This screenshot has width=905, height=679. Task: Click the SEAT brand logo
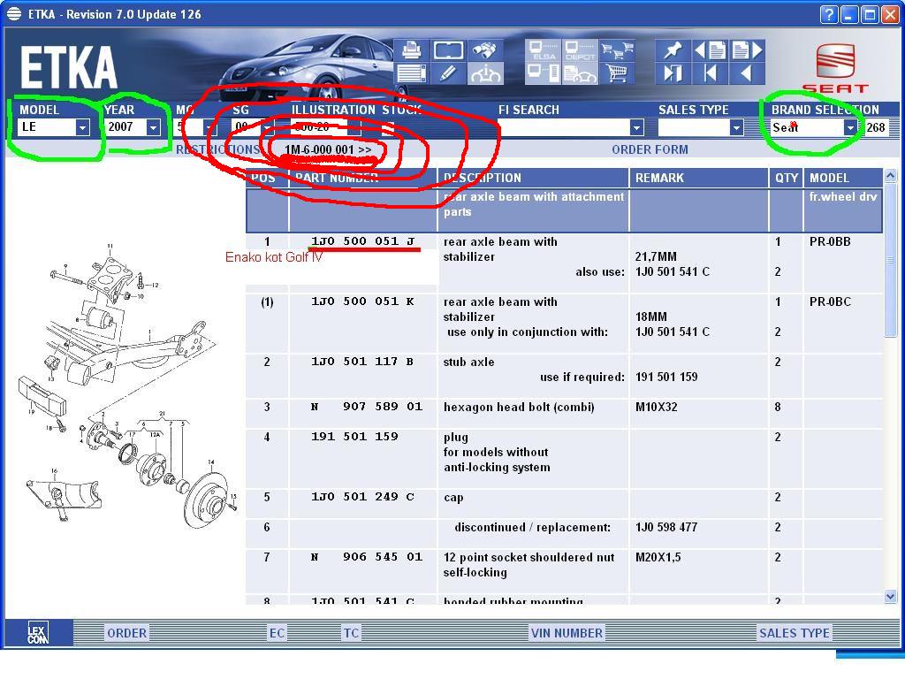click(835, 68)
